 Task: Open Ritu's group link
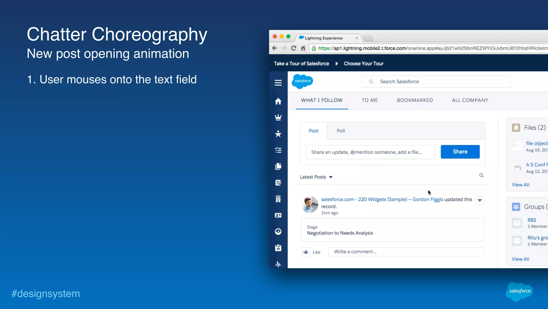point(538,238)
